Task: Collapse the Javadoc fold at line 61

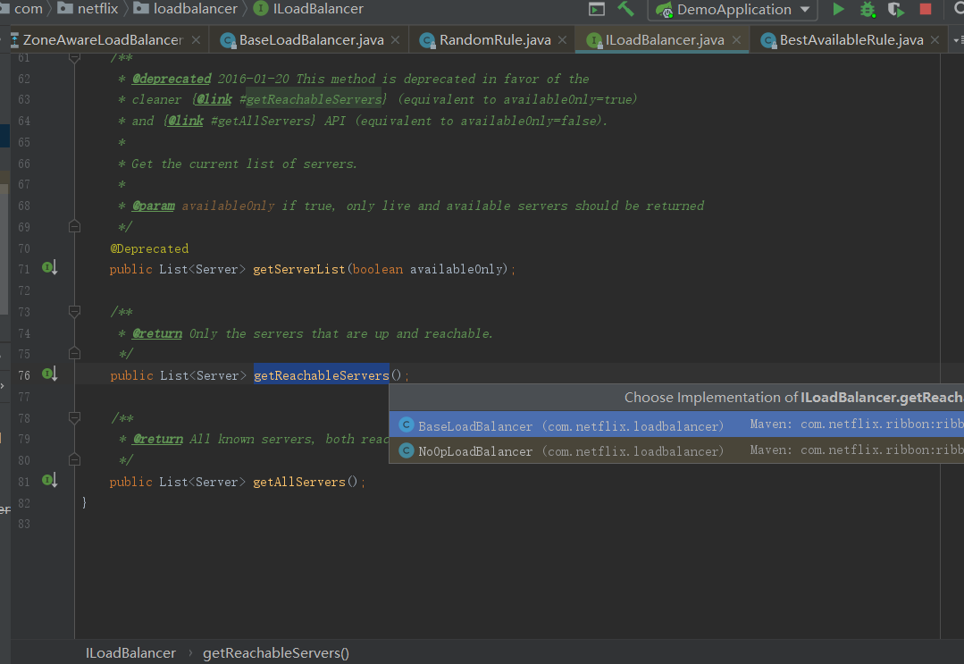Action: pos(74,58)
